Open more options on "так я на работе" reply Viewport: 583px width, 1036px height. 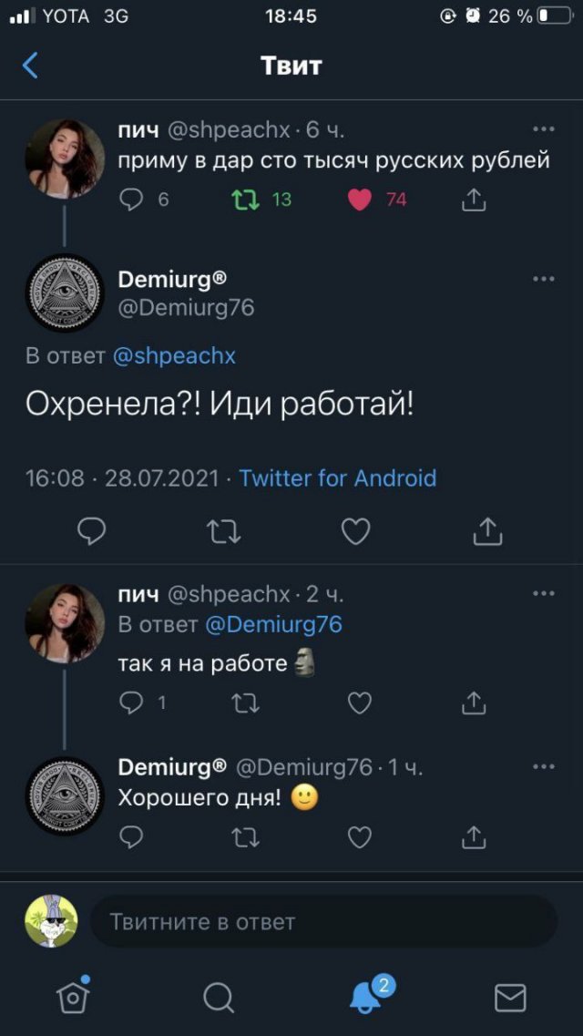543,594
